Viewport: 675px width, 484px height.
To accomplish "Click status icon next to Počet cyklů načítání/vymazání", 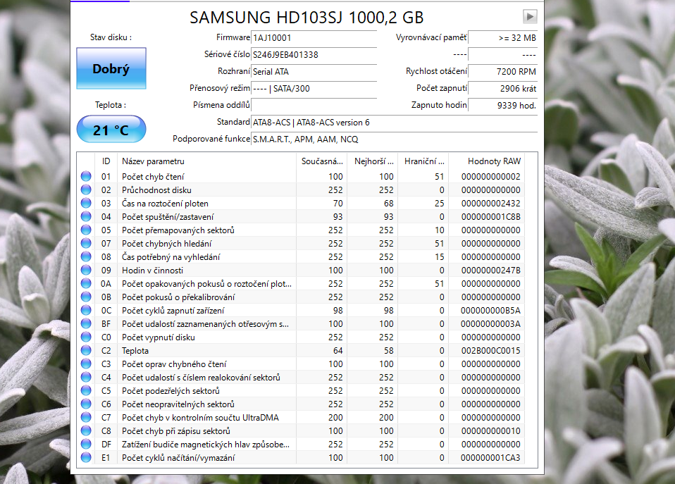I will coord(86,457).
